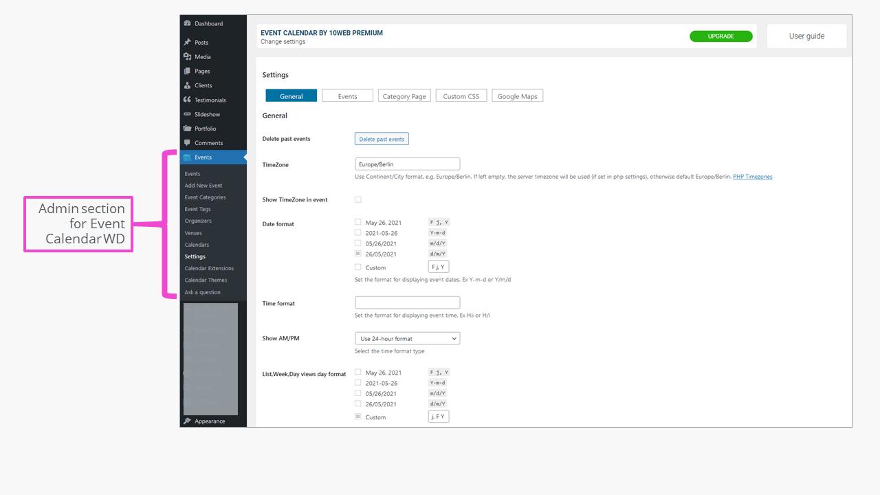Open the Google Maps settings tab
Screen dimensions: 880x495
(x=517, y=96)
